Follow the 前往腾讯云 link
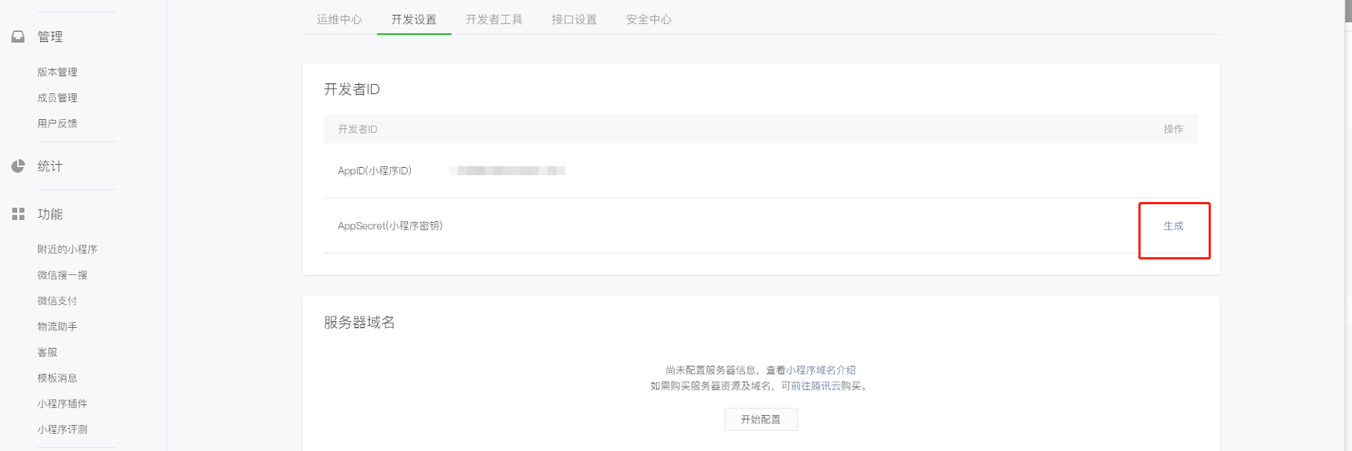The width and height of the screenshot is (1352, 451). coord(816,386)
